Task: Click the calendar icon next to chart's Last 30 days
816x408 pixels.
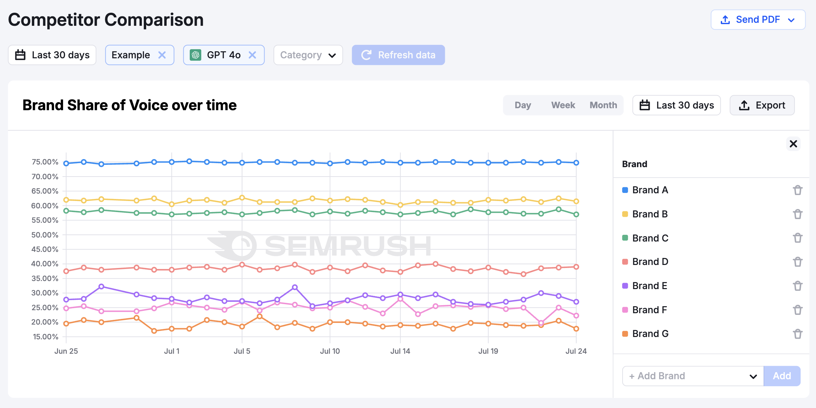Action: (x=645, y=105)
